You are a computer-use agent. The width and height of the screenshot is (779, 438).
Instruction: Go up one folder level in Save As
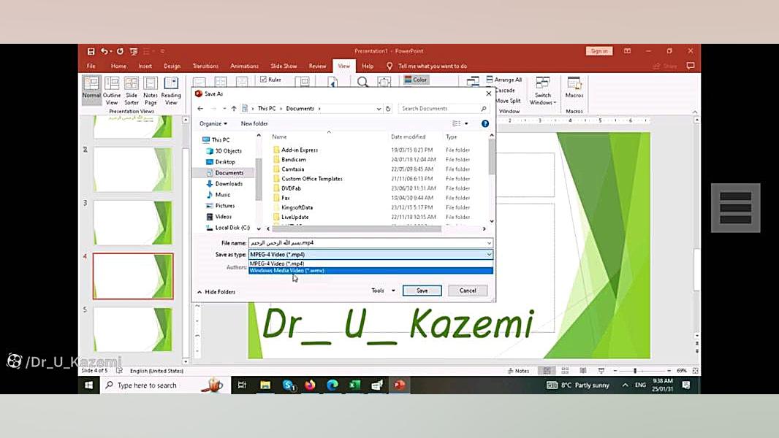pos(234,109)
